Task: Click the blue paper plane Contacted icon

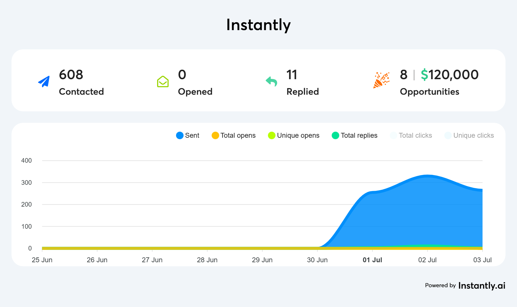Action: (44, 82)
